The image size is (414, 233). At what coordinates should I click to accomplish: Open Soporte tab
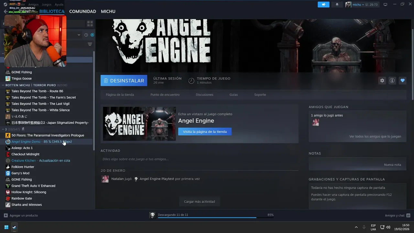pos(260,95)
